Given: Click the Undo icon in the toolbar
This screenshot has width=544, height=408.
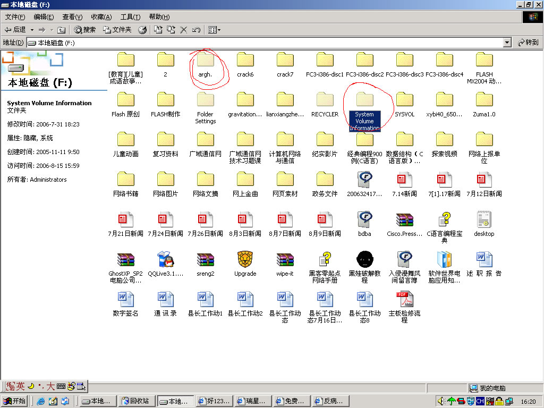Looking at the screenshot, I should 196,30.
